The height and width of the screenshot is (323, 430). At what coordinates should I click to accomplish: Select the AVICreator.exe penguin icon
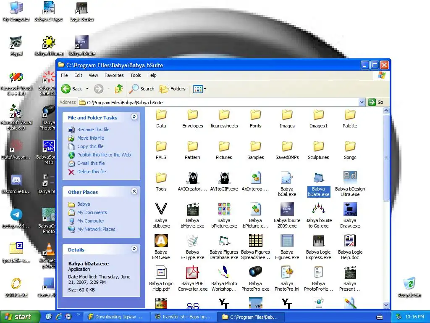click(x=192, y=178)
